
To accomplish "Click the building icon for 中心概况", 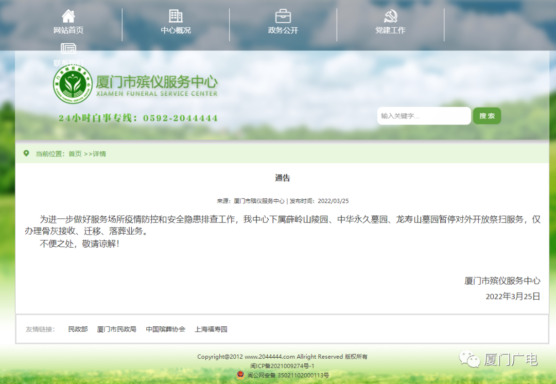I will click(176, 16).
